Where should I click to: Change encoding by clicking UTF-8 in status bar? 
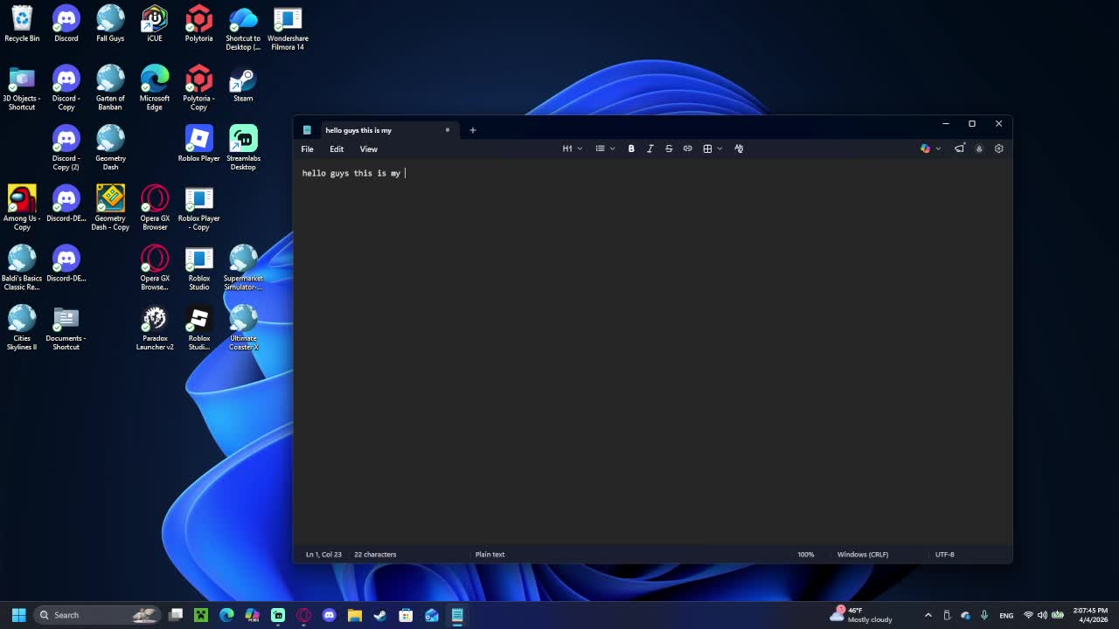(944, 554)
